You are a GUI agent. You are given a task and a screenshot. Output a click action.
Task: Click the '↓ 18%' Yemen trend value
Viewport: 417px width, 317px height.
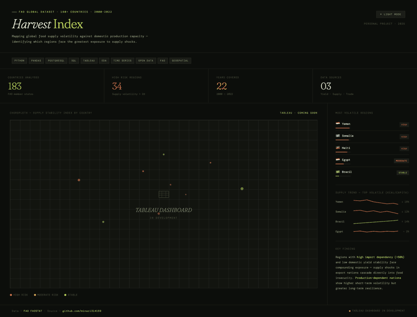click(x=405, y=202)
